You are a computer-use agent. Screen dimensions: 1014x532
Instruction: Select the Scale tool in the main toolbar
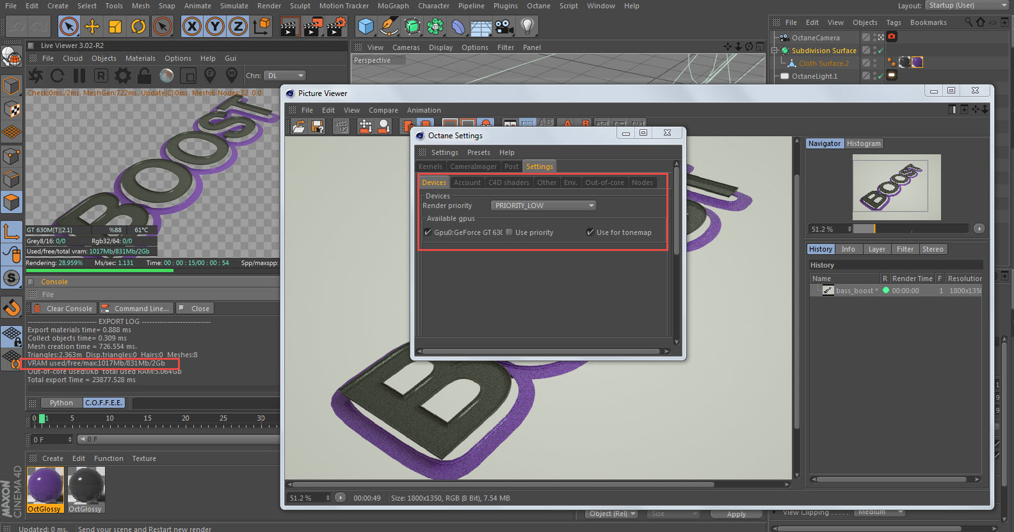(115, 26)
